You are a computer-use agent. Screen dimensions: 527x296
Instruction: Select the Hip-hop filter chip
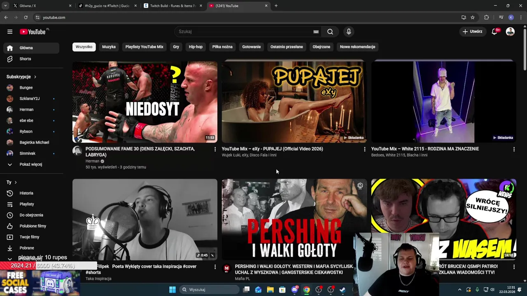click(196, 47)
